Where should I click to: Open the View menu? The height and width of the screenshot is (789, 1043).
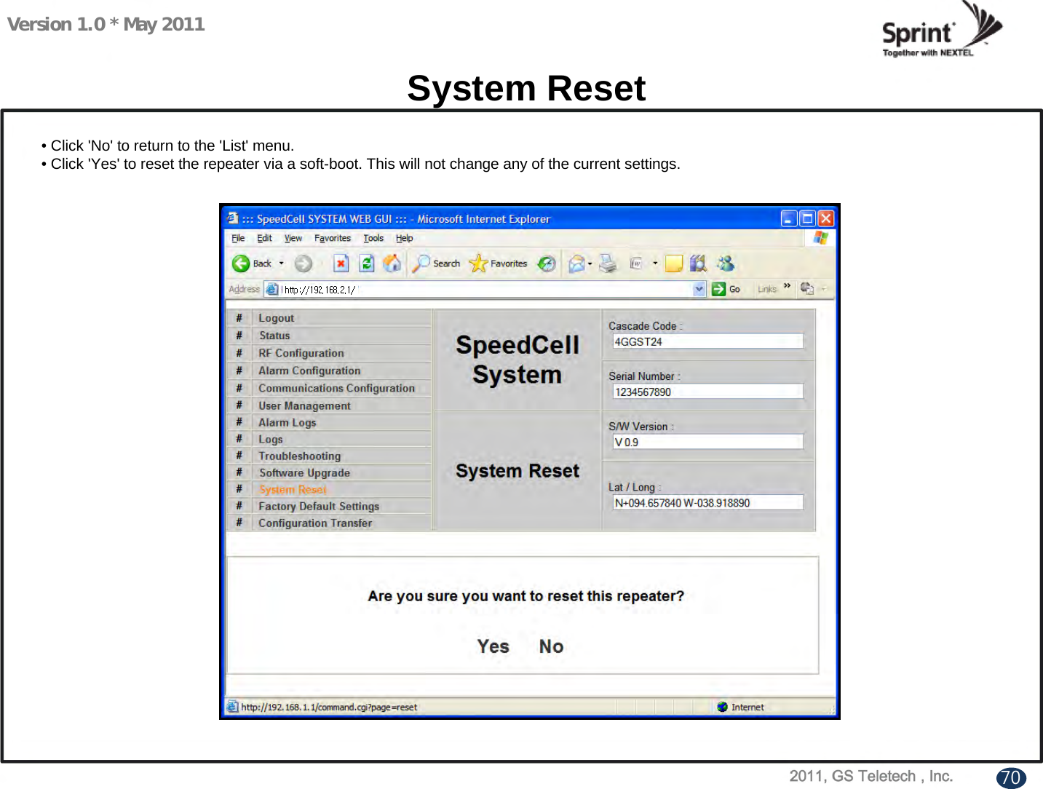pos(293,238)
